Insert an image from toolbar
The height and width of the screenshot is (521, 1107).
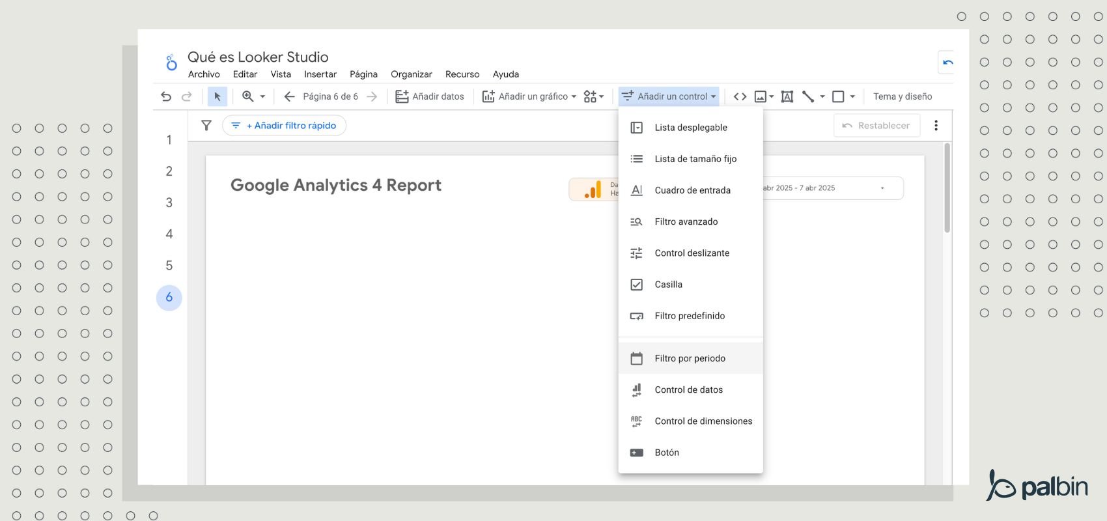click(x=760, y=96)
